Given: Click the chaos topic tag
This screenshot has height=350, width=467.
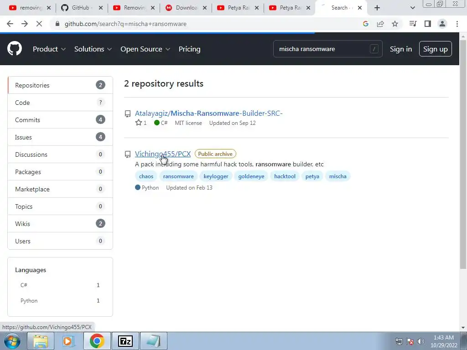Looking at the screenshot, I should pos(146,176).
